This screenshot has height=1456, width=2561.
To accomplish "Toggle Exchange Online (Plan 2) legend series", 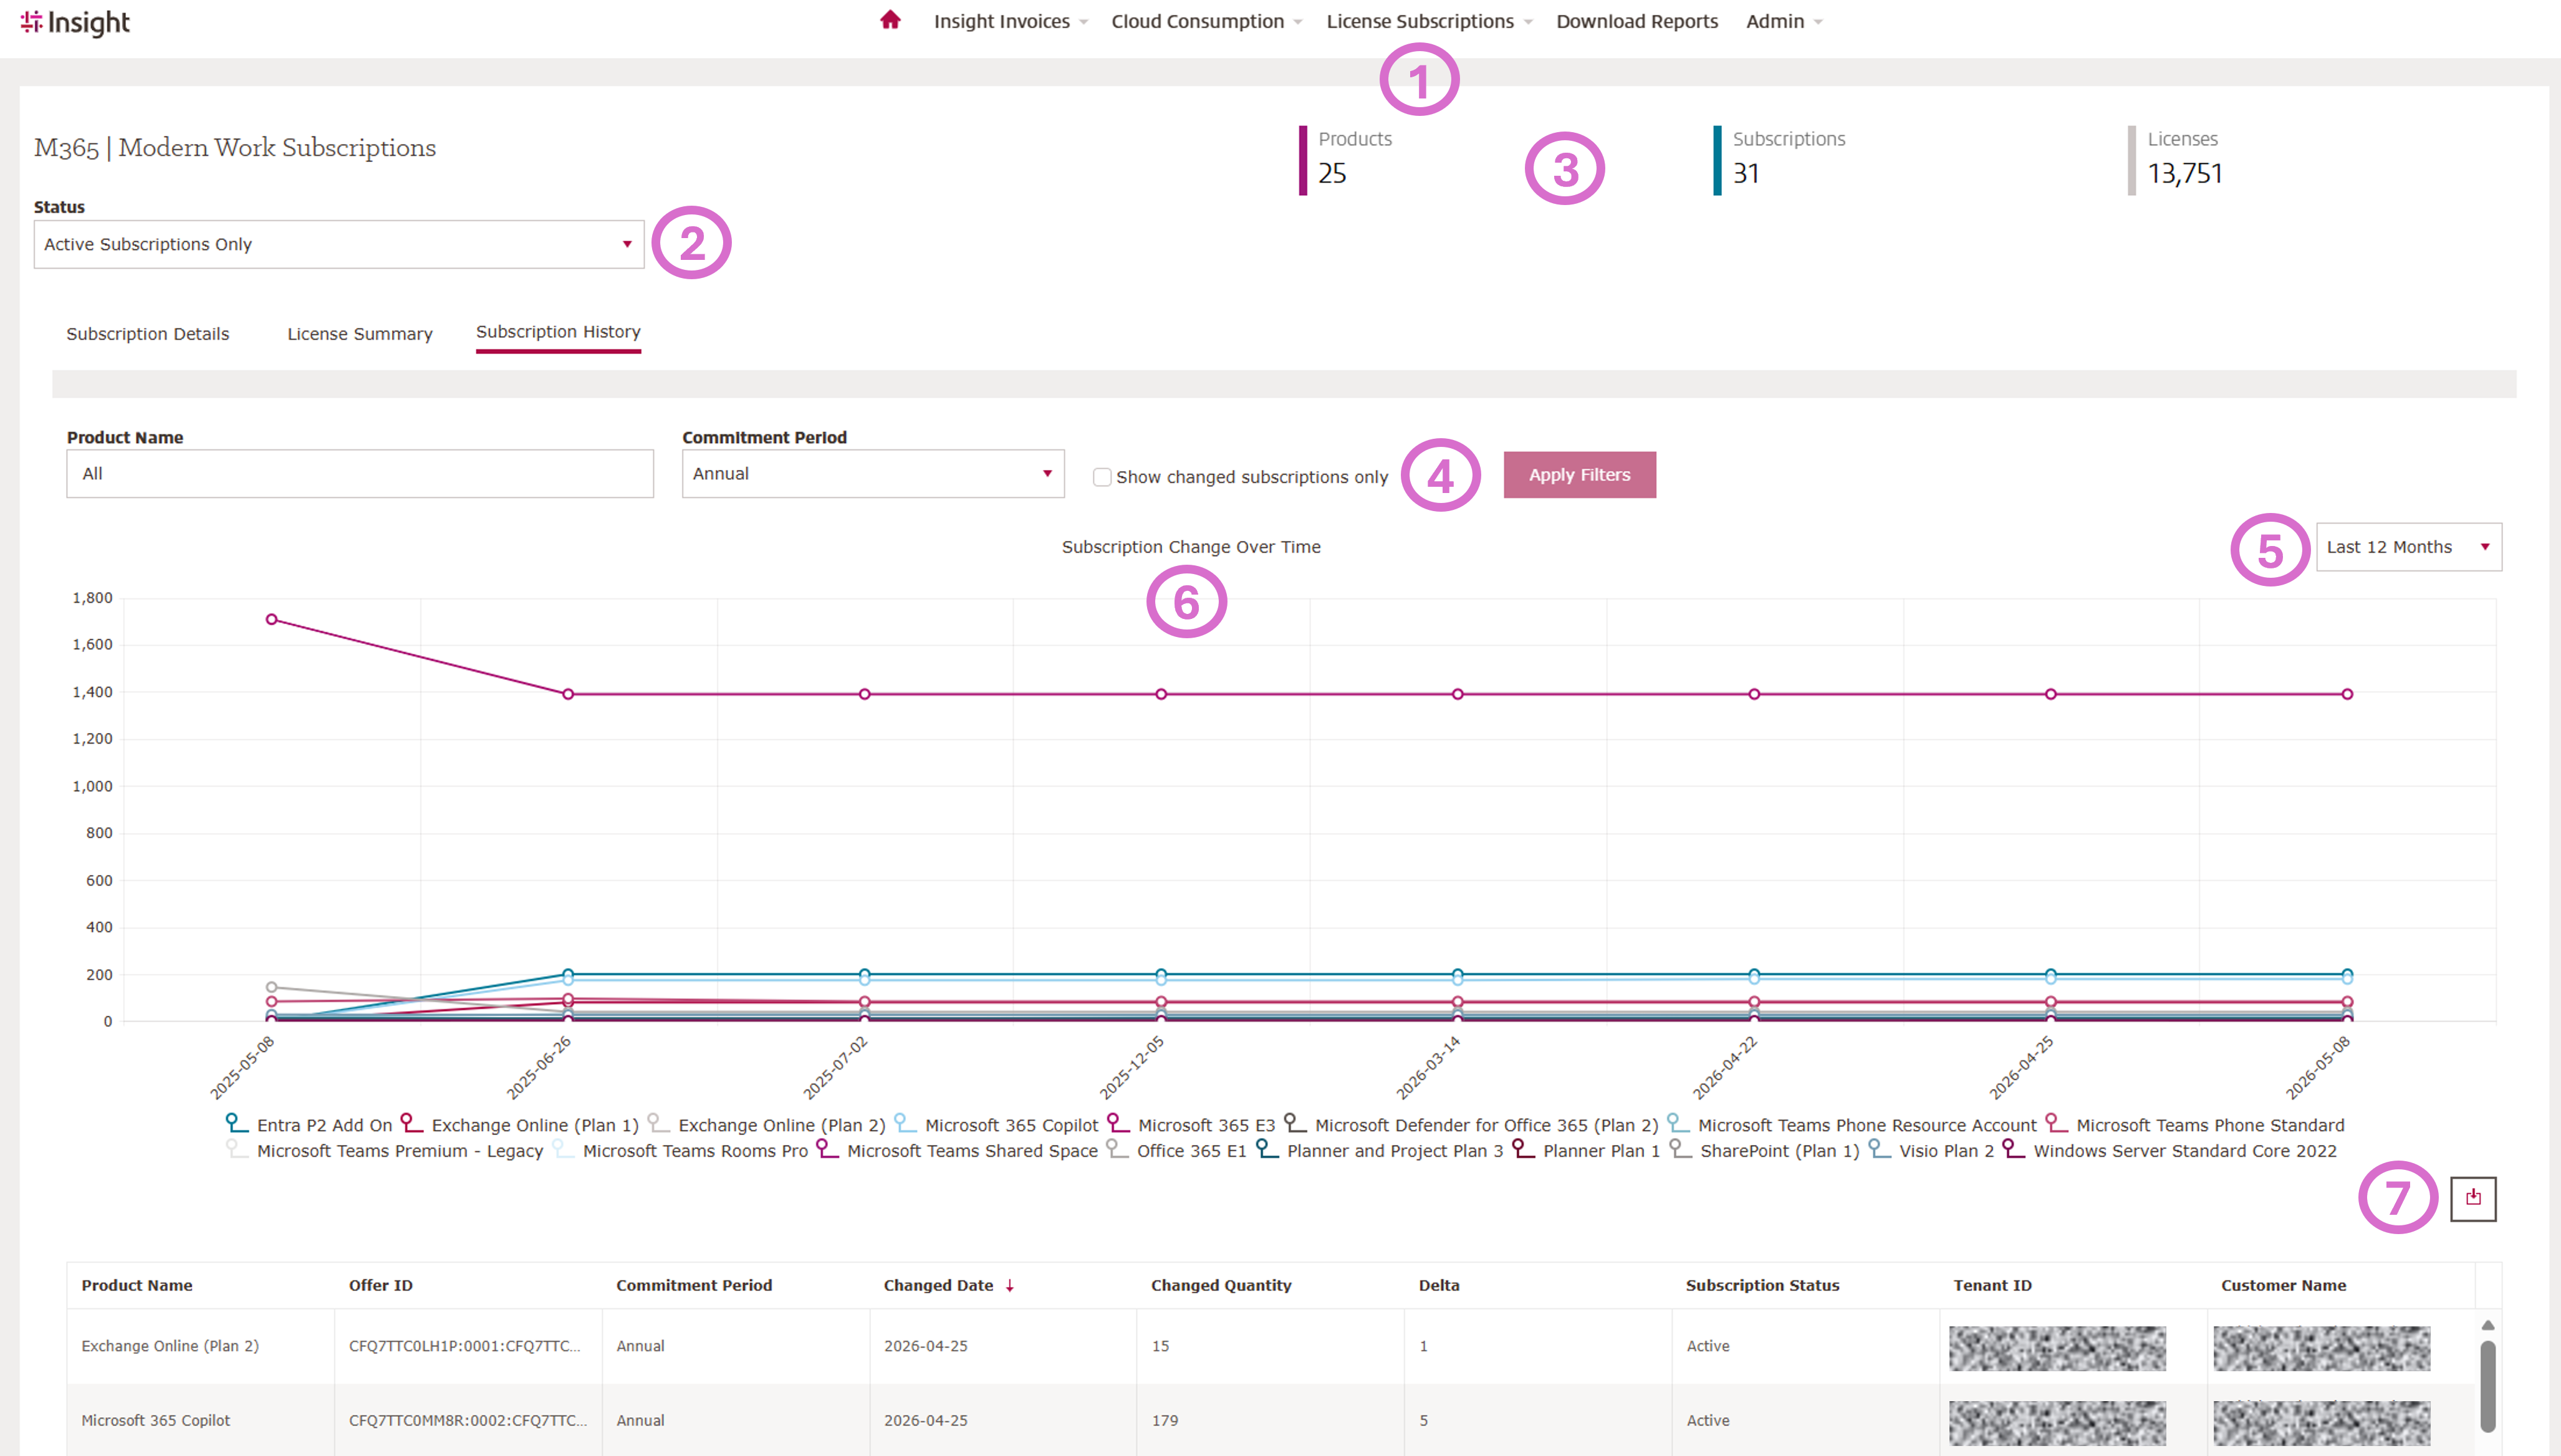I will pos(766,1125).
